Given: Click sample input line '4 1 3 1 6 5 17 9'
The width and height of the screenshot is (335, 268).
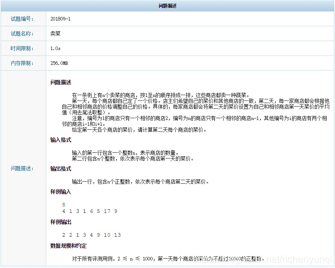Looking at the screenshot, I should coord(90,211).
